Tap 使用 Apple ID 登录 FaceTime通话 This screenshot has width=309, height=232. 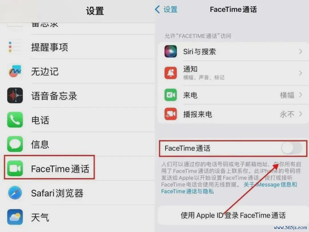(x=233, y=215)
